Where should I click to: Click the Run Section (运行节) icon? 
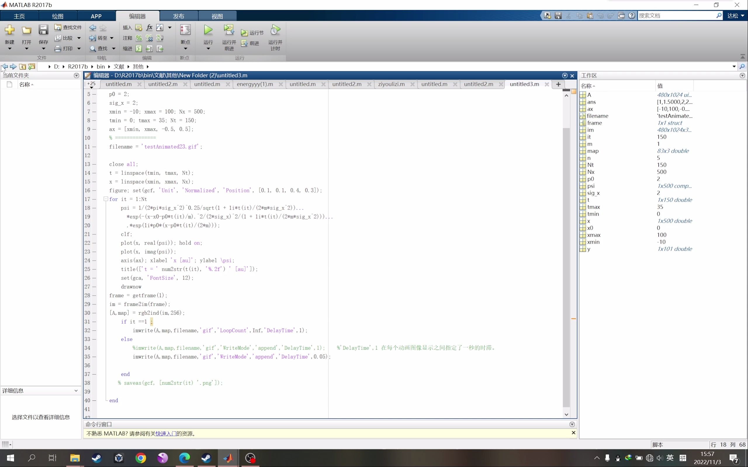(x=244, y=33)
